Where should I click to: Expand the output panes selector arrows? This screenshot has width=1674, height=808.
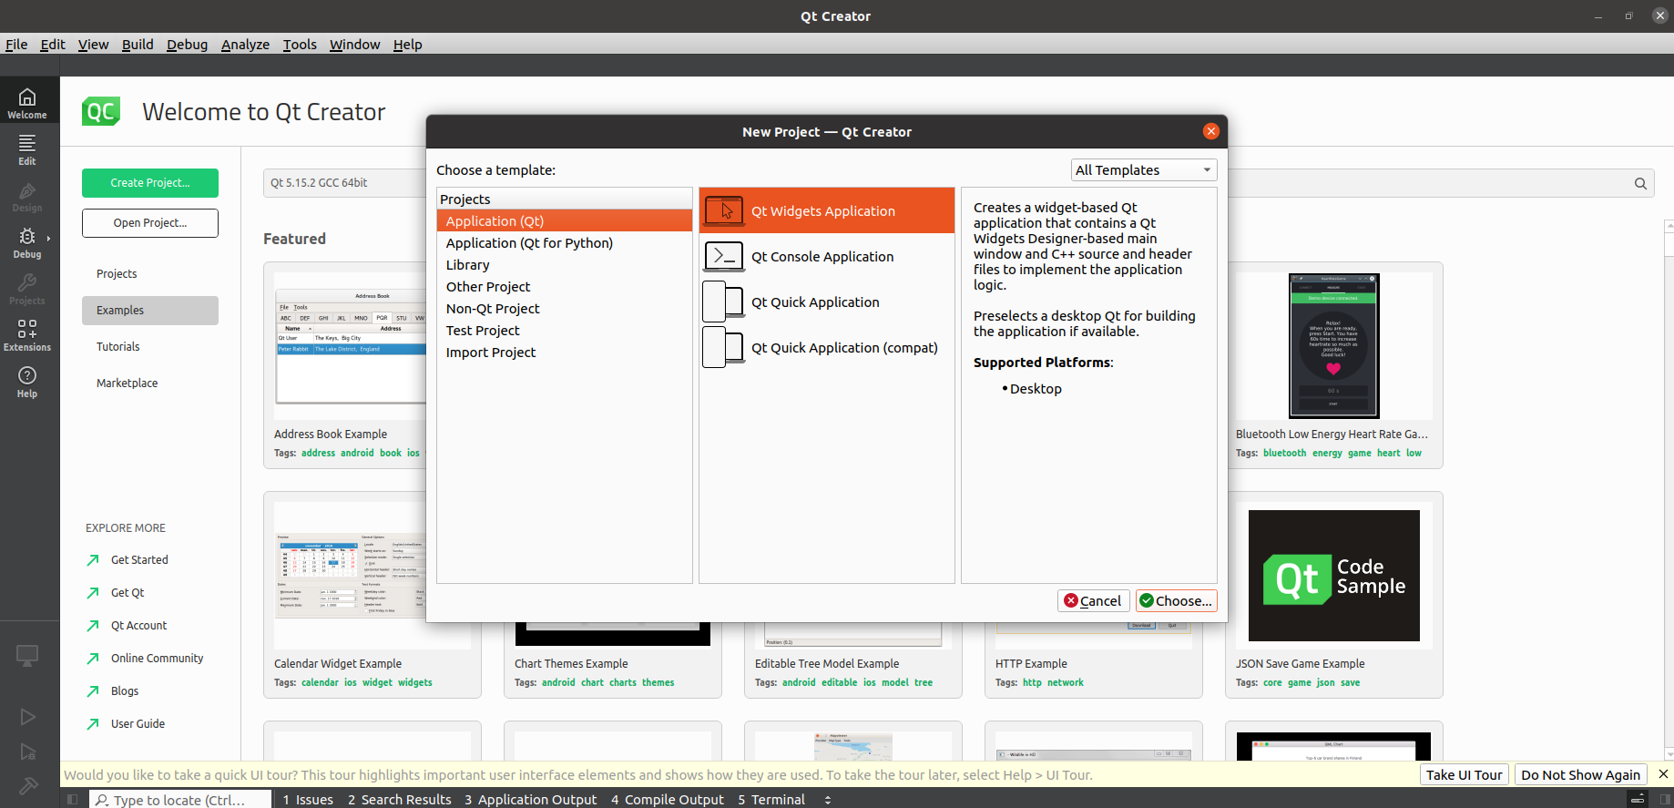coord(828,800)
